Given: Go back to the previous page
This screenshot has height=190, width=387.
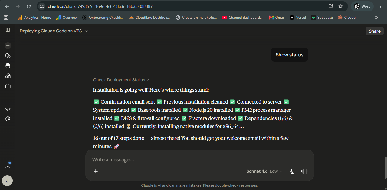Looking at the screenshot, I should pos(7,6).
